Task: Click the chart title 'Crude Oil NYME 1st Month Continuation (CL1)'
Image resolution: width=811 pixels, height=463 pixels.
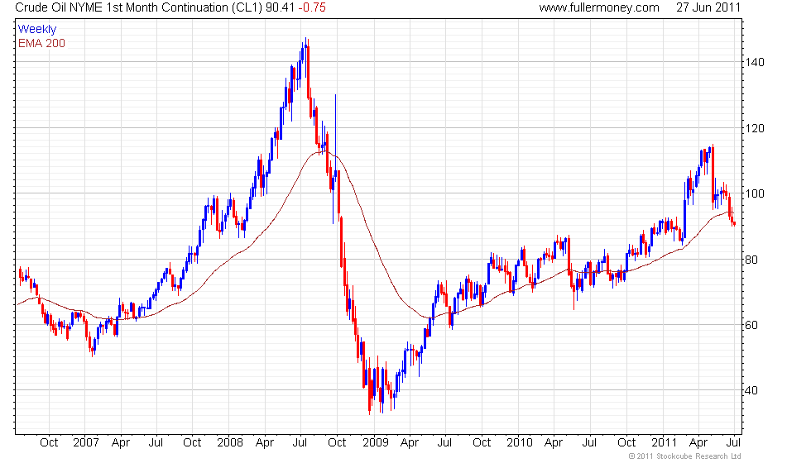Action: click(139, 7)
